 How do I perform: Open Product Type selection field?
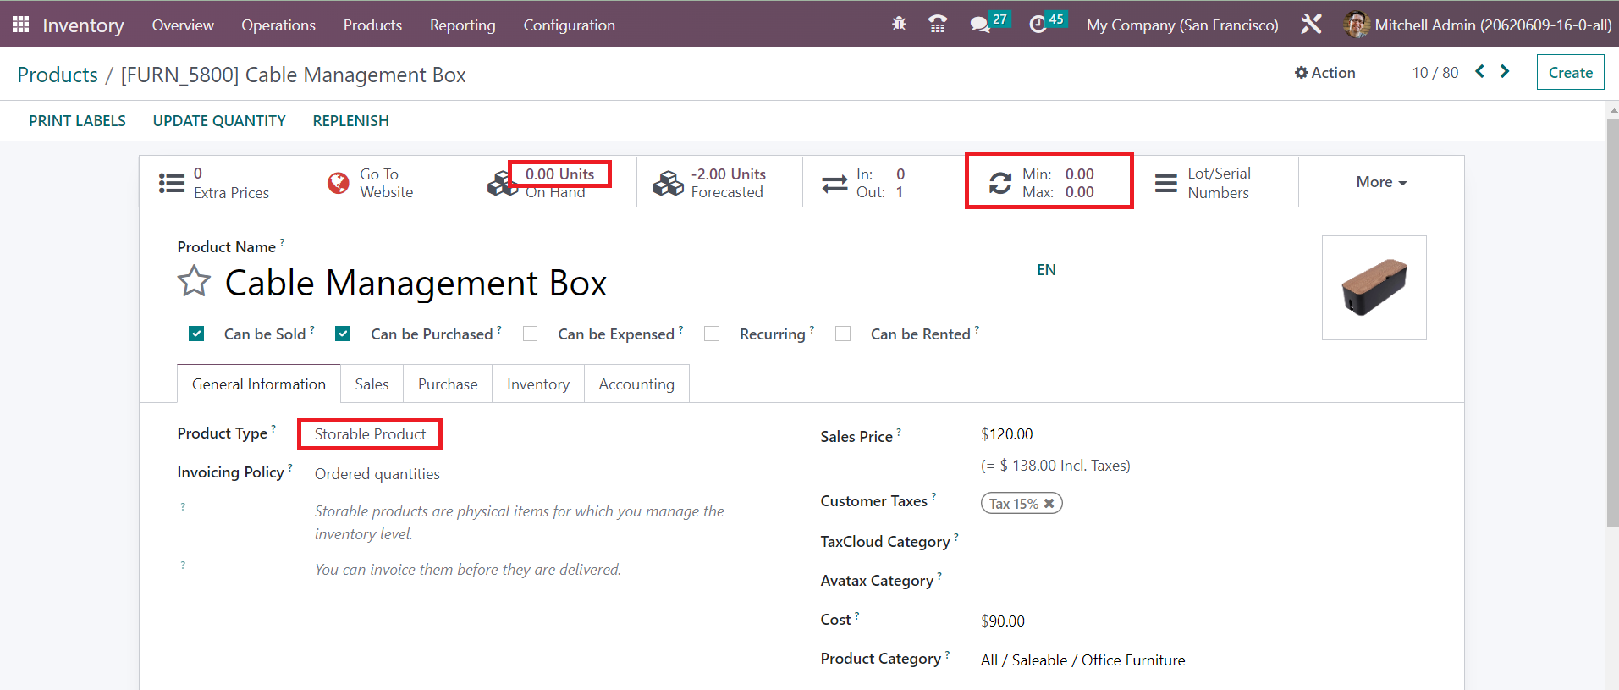point(370,434)
